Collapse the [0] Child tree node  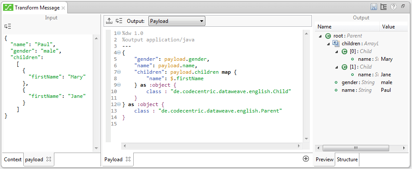point(337,52)
